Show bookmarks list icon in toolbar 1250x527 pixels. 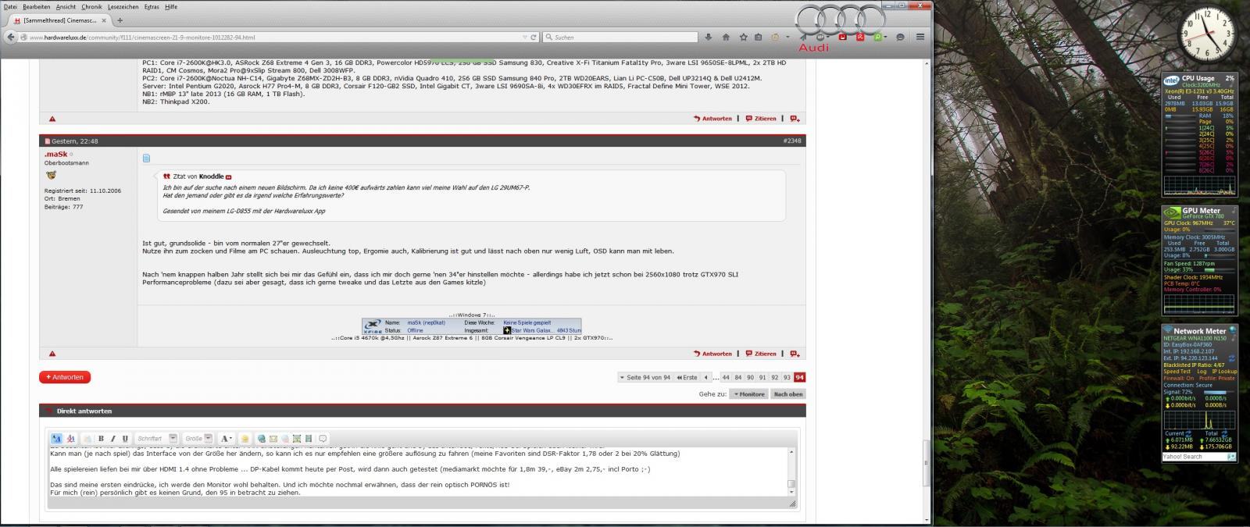point(759,37)
